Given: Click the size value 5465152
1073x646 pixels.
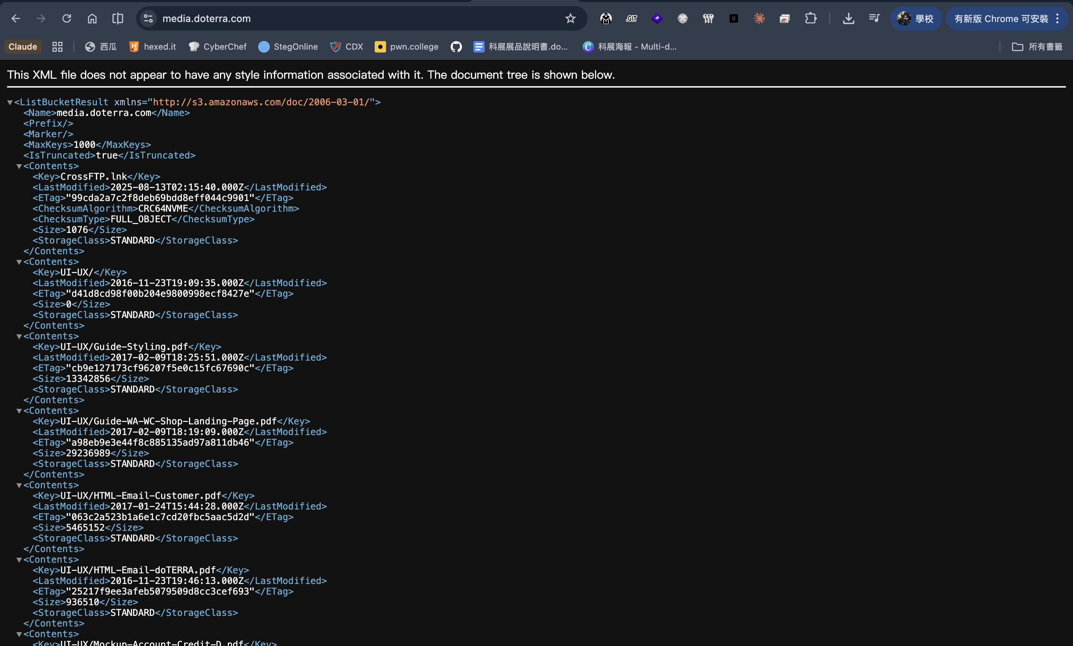Looking at the screenshot, I should (86, 527).
